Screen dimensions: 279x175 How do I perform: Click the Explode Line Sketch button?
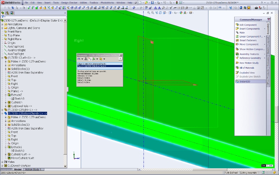248,77
